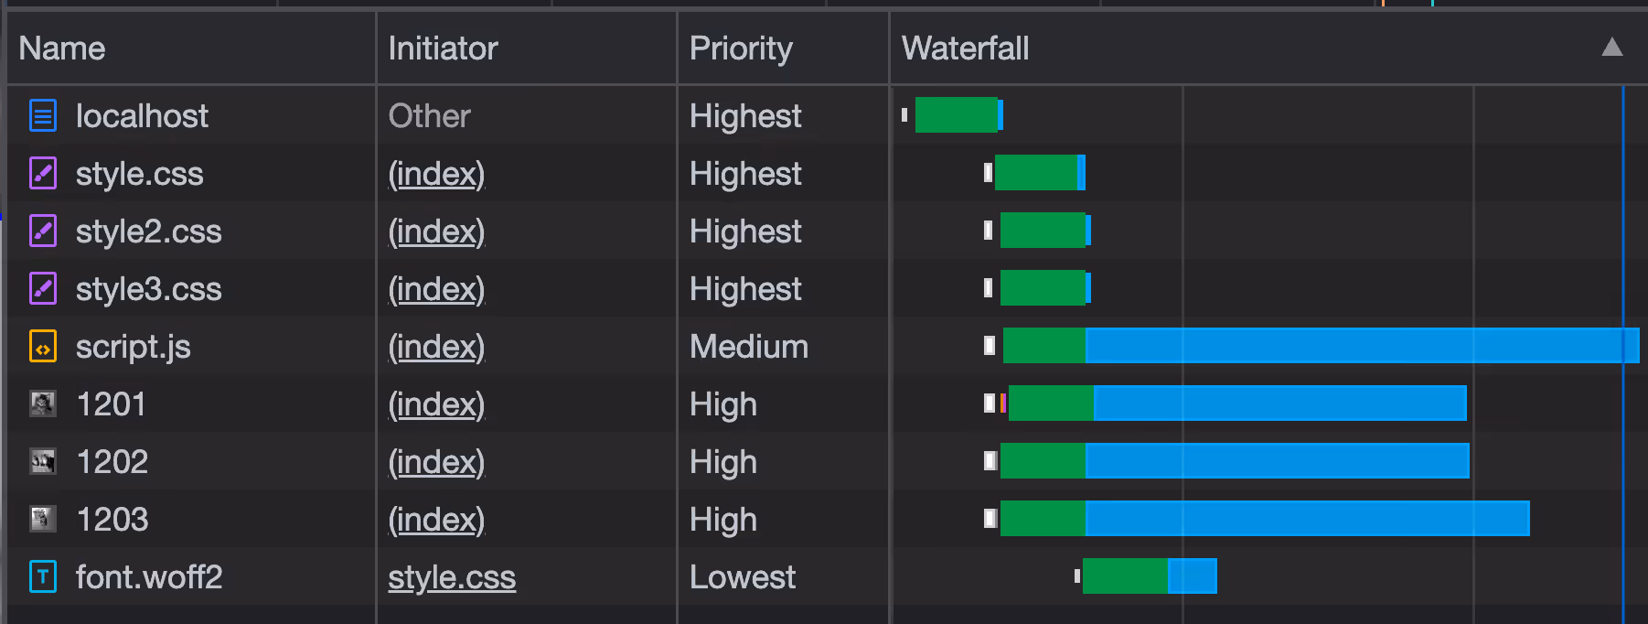Screen dimensions: 1648x624
Task: Toggle Waterfall sort order arrow
Action: point(1612,48)
